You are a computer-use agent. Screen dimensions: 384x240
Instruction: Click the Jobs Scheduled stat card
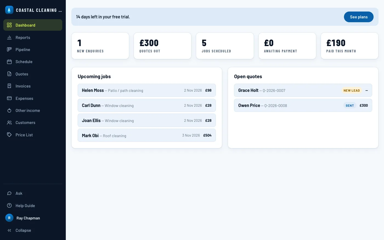[x=225, y=46]
